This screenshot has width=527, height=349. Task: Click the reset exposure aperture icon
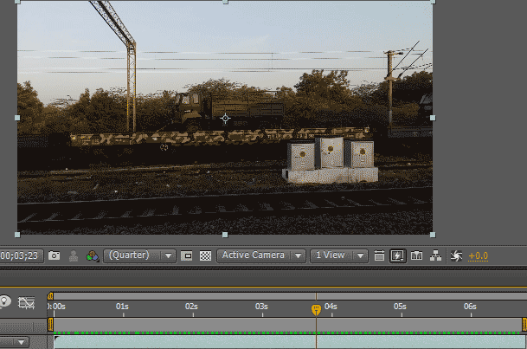456,255
